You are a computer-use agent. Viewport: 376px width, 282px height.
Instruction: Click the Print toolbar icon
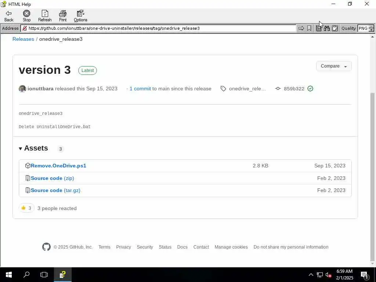[62, 14]
